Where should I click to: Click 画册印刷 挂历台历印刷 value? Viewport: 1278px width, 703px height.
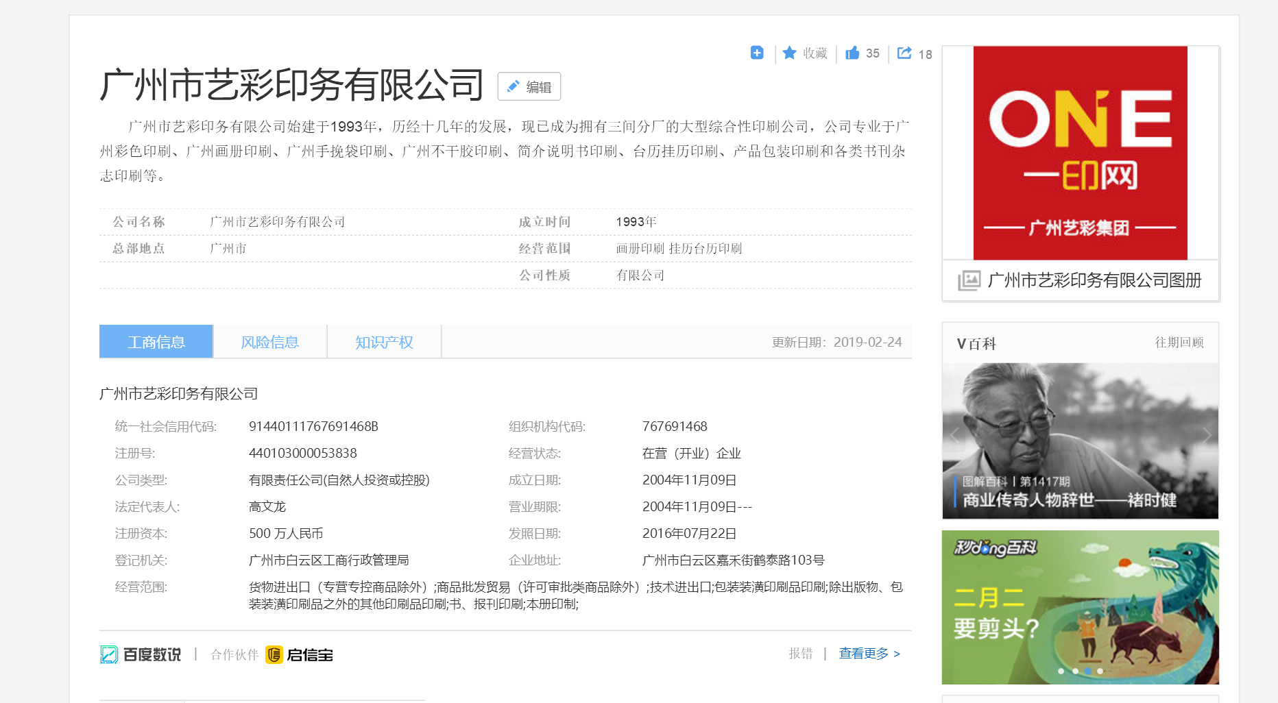(x=679, y=248)
